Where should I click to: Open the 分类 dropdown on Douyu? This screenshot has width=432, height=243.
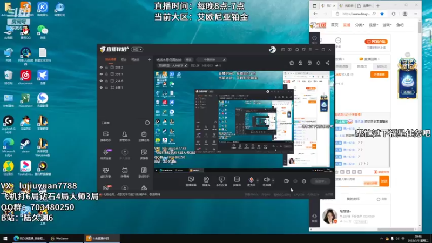[360, 25]
